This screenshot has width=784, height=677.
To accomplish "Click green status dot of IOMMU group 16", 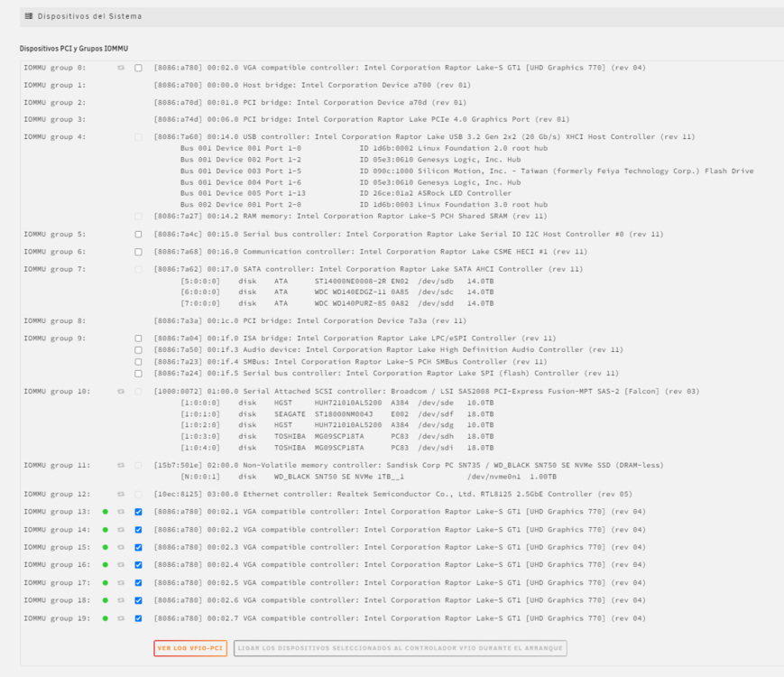I will point(105,565).
